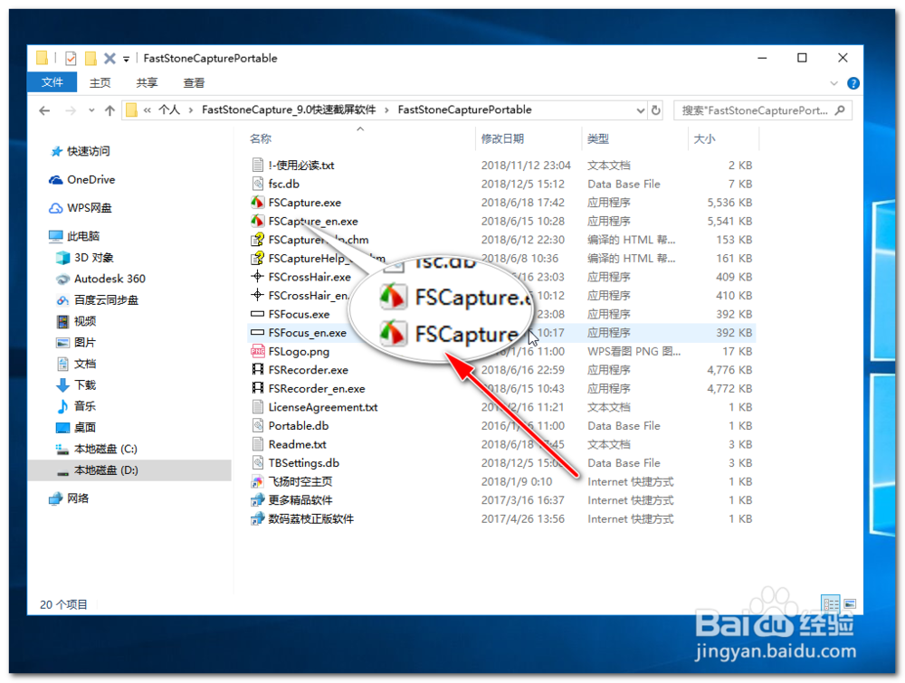Select 此电脑 in navigation pane
Viewport: 905px width, 683px height.
tap(74, 236)
